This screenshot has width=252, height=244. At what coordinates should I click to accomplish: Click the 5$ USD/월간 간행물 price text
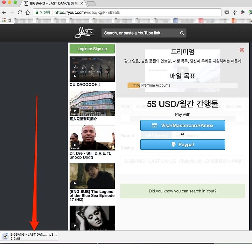click(x=183, y=104)
